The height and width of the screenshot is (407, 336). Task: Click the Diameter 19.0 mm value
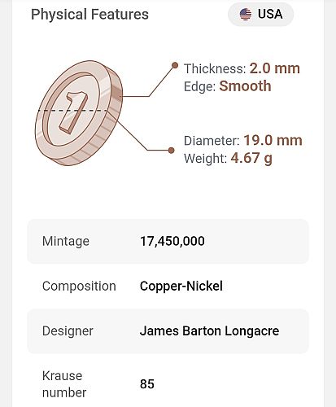click(273, 140)
